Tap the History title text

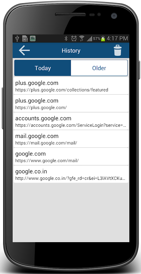pos(71,51)
